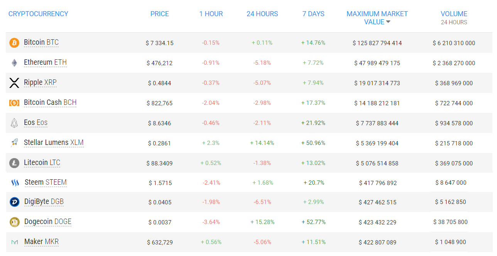Image resolution: width=497 pixels, height=256 pixels.
Task: Click the Ripple X logo icon
Action: 14,83
